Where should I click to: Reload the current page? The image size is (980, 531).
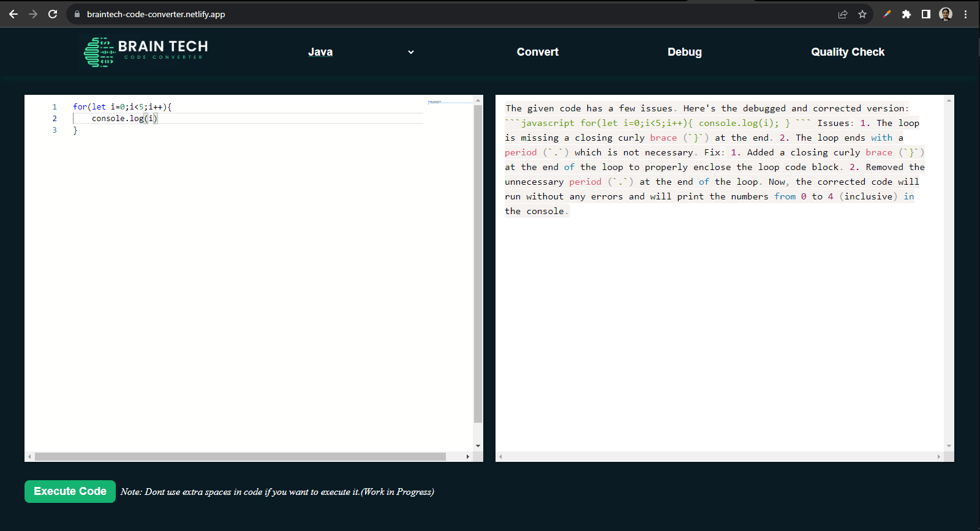[x=53, y=14]
